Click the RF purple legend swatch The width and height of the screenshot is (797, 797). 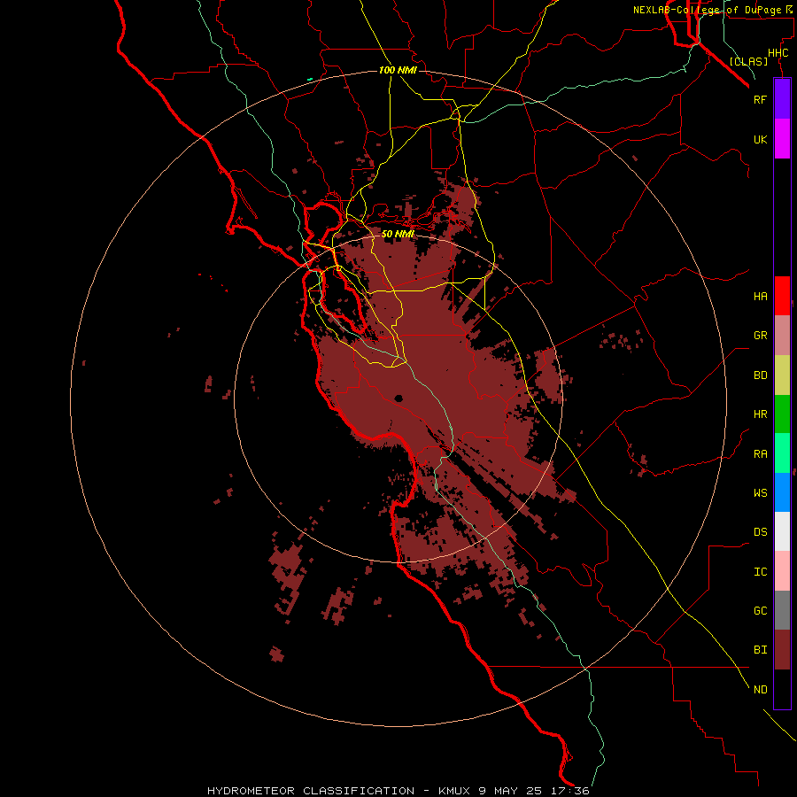(782, 99)
